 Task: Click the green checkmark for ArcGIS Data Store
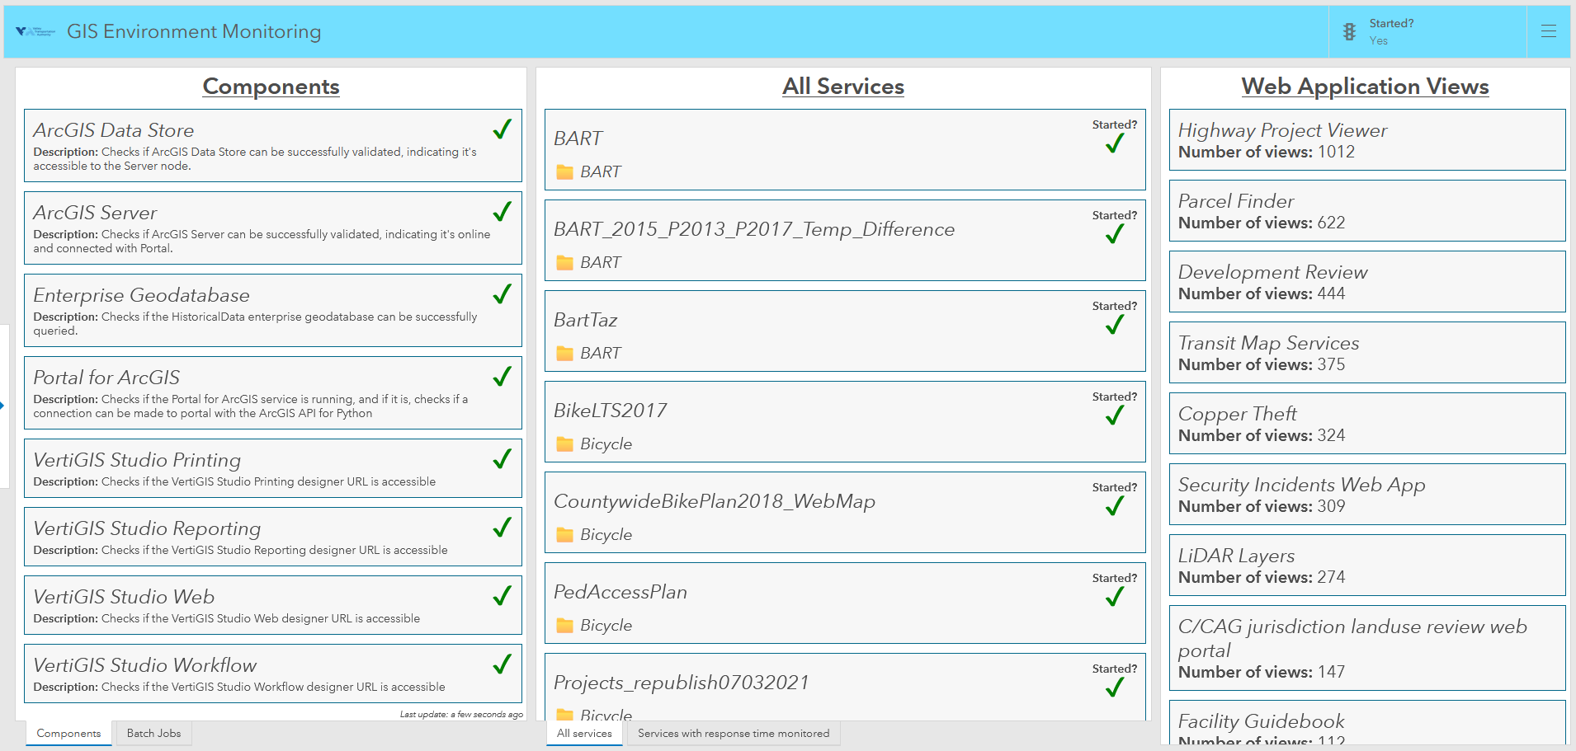[502, 129]
